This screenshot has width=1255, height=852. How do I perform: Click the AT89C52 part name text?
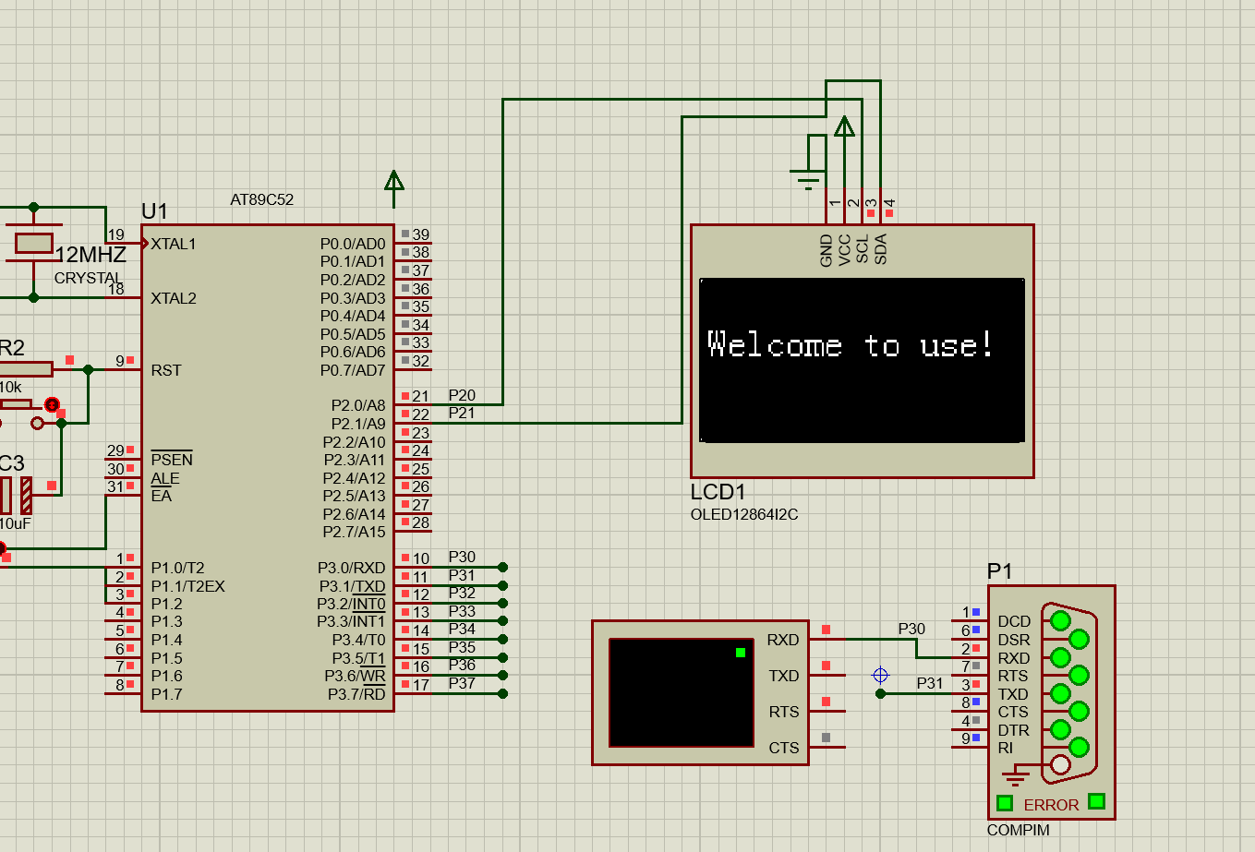pos(262,199)
